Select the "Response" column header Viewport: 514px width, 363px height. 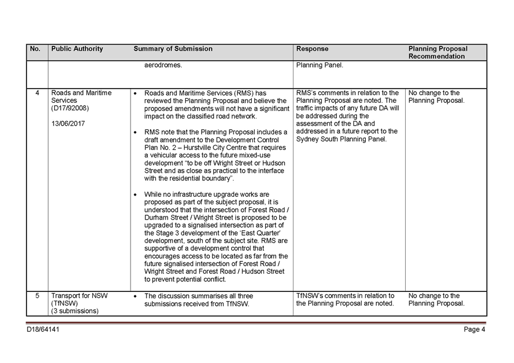point(312,49)
